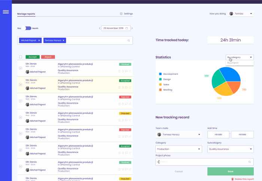This screenshot has width=262, height=181.
Task: Open the Subcategory dropdown set to Quality Assurance
Action: 231,149
